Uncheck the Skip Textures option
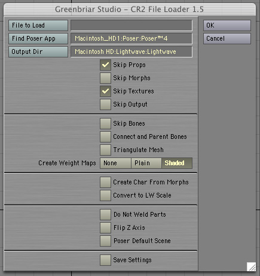Screen dimensions: 260x276 tap(105, 91)
